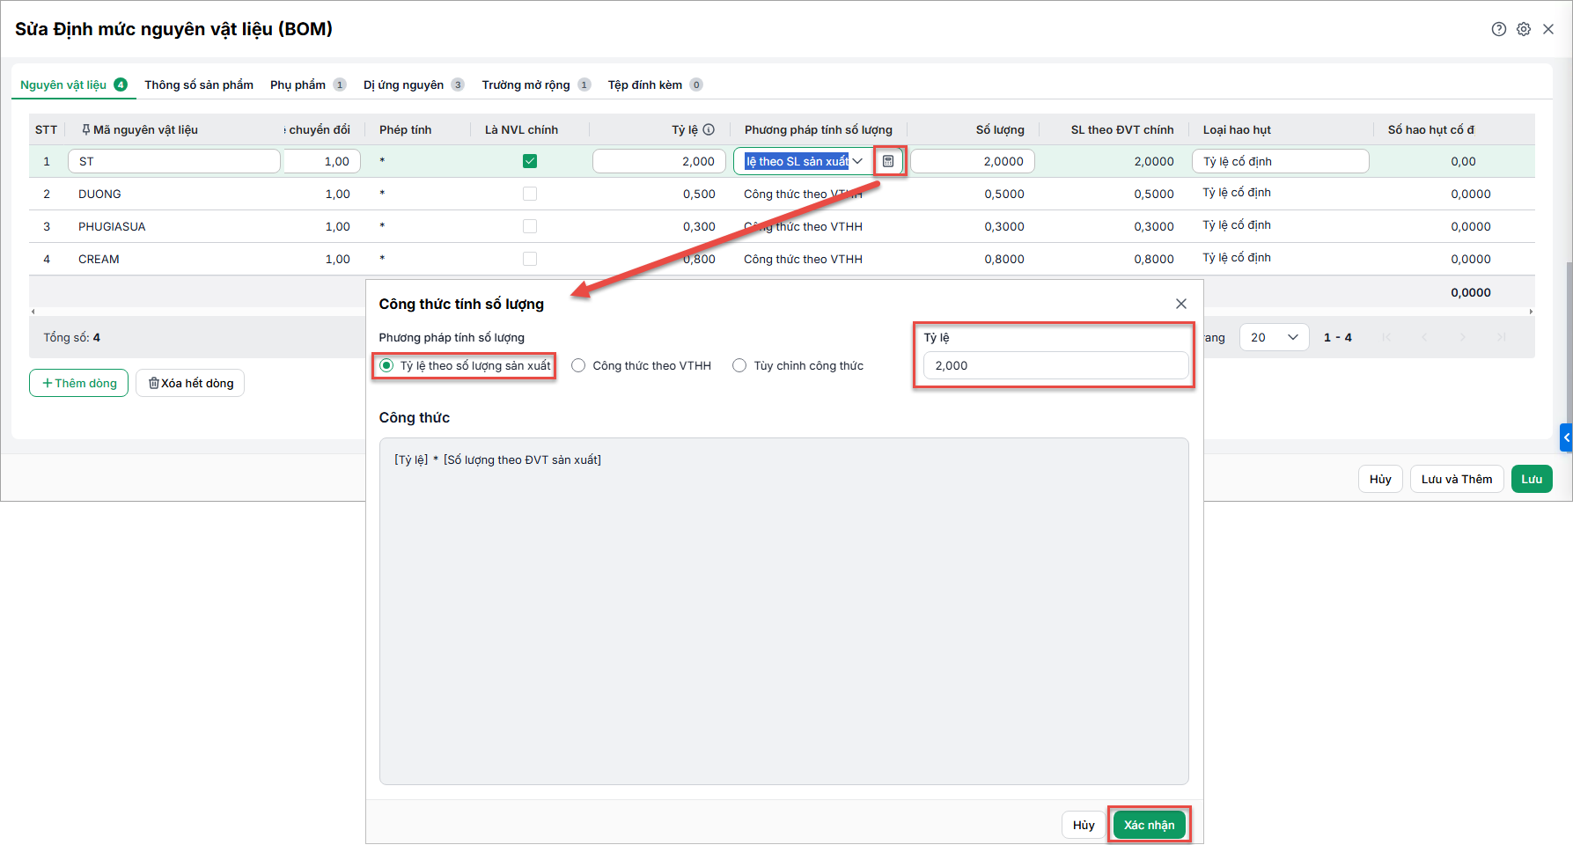Open the help question-mark icon
1573x845 pixels.
point(1498,29)
